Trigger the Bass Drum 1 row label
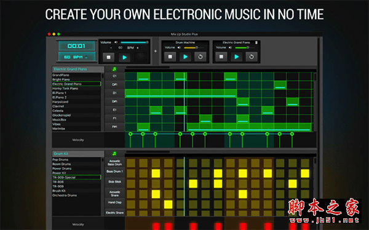The width and height of the screenshot is (369, 230). (114, 172)
